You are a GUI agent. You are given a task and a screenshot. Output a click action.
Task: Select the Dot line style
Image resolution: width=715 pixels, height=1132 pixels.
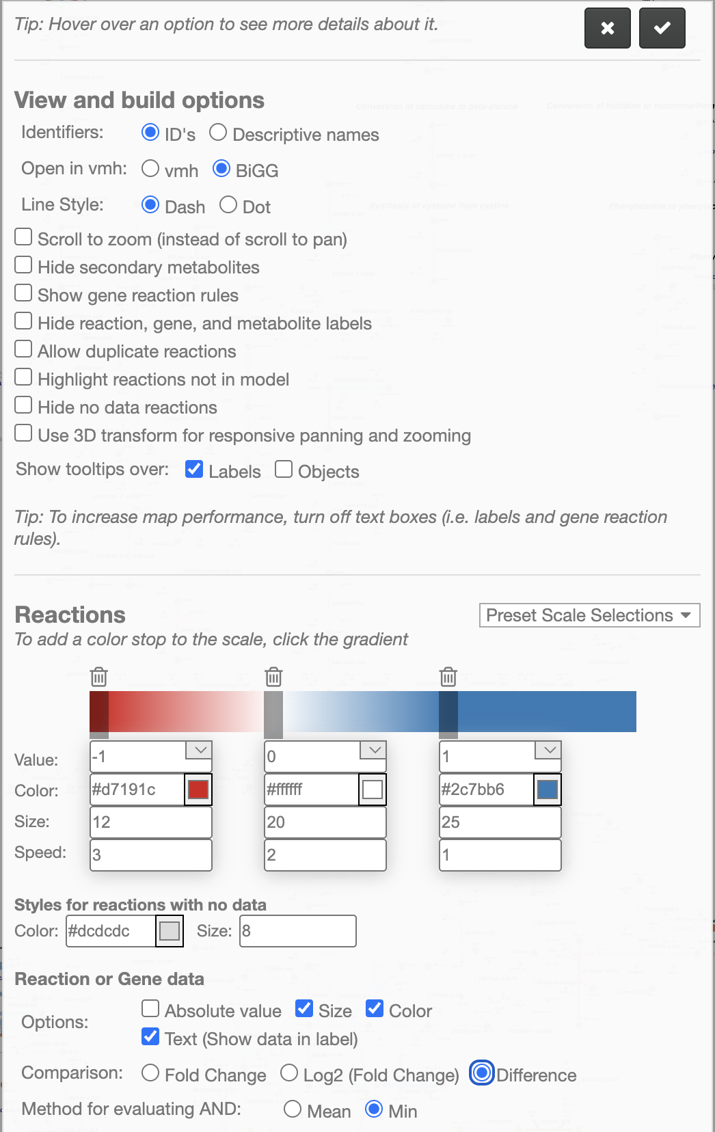[x=228, y=204]
